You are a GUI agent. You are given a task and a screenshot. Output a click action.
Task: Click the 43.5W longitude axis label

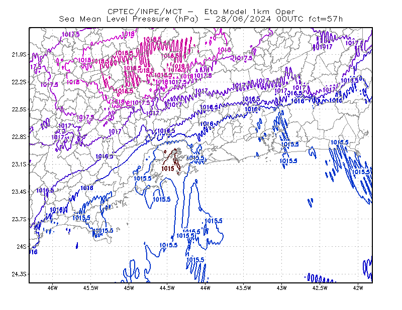(x=244, y=288)
